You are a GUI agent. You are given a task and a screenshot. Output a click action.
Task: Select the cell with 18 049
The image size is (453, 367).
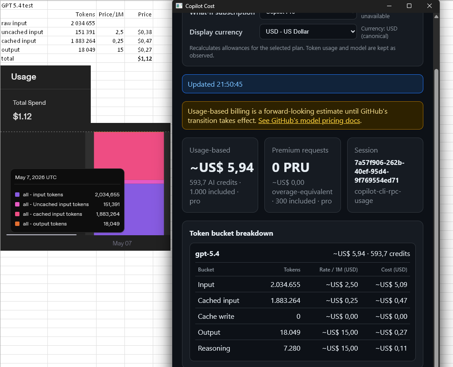point(72,50)
